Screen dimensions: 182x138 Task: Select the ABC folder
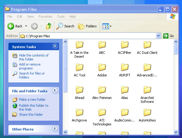(x=102, y=48)
